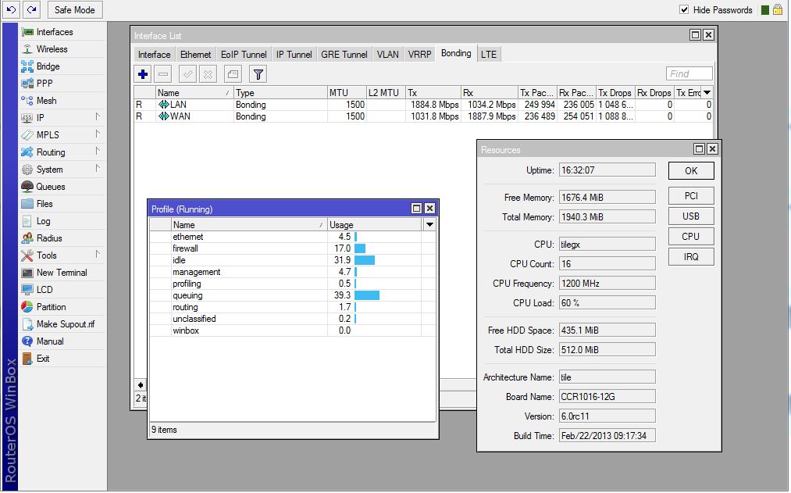
Task: Click the padlock icon at top right
Action: pos(779,9)
